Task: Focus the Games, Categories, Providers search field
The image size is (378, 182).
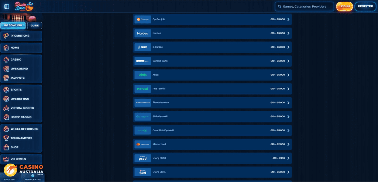Action: tap(304, 7)
